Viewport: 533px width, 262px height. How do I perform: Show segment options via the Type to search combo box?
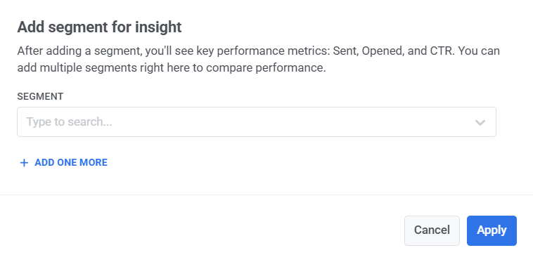tap(257, 122)
